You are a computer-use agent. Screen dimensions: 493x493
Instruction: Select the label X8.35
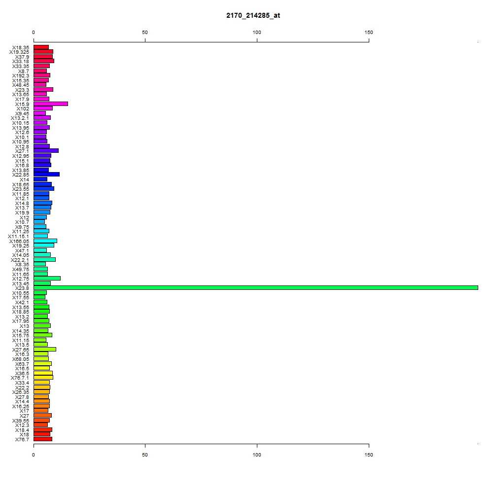coord(22,264)
